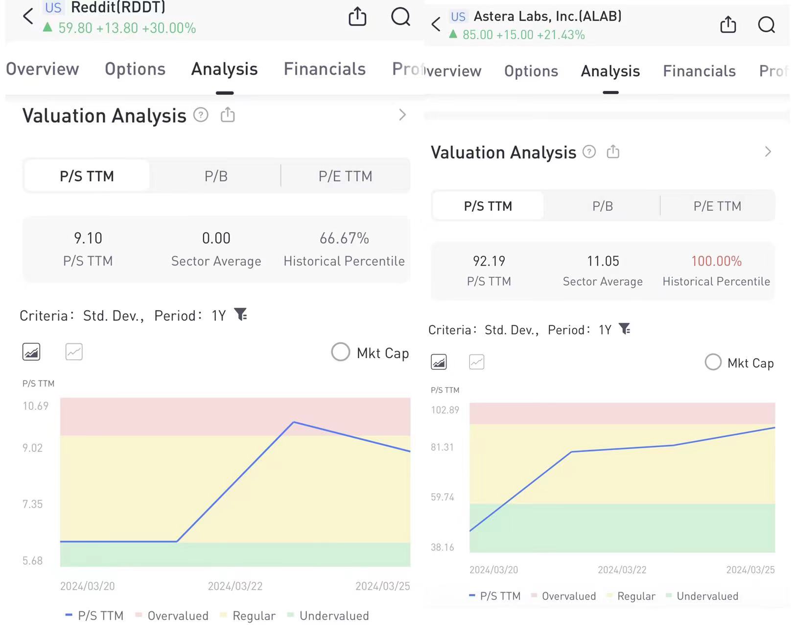Tap the Regular legend entry under Reddit's chart
The image size is (798, 625).
pyautogui.click(x=248, y=615)
